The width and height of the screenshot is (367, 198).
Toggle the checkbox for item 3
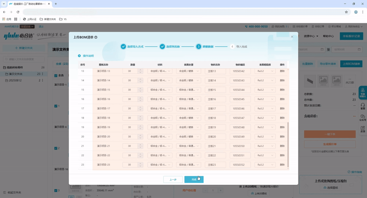pos(56,190)
